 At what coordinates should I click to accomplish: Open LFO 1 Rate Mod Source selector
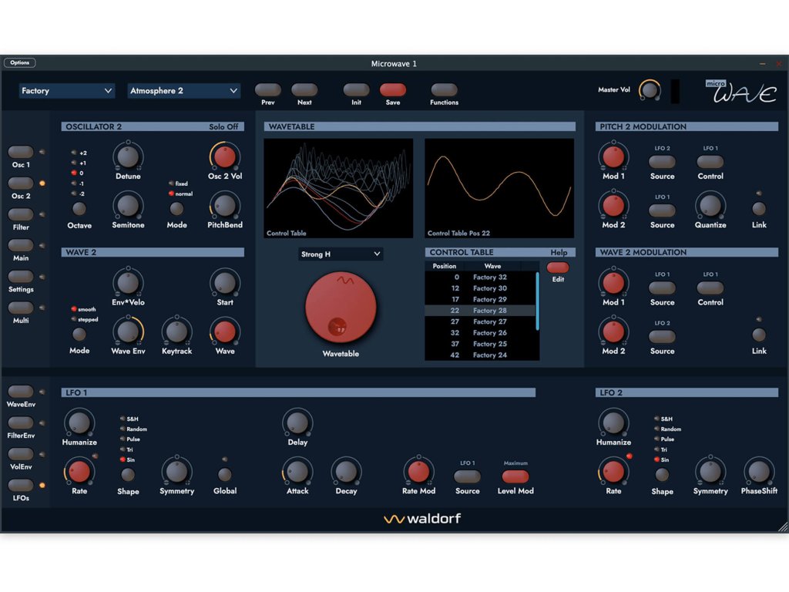coord(467,476)
